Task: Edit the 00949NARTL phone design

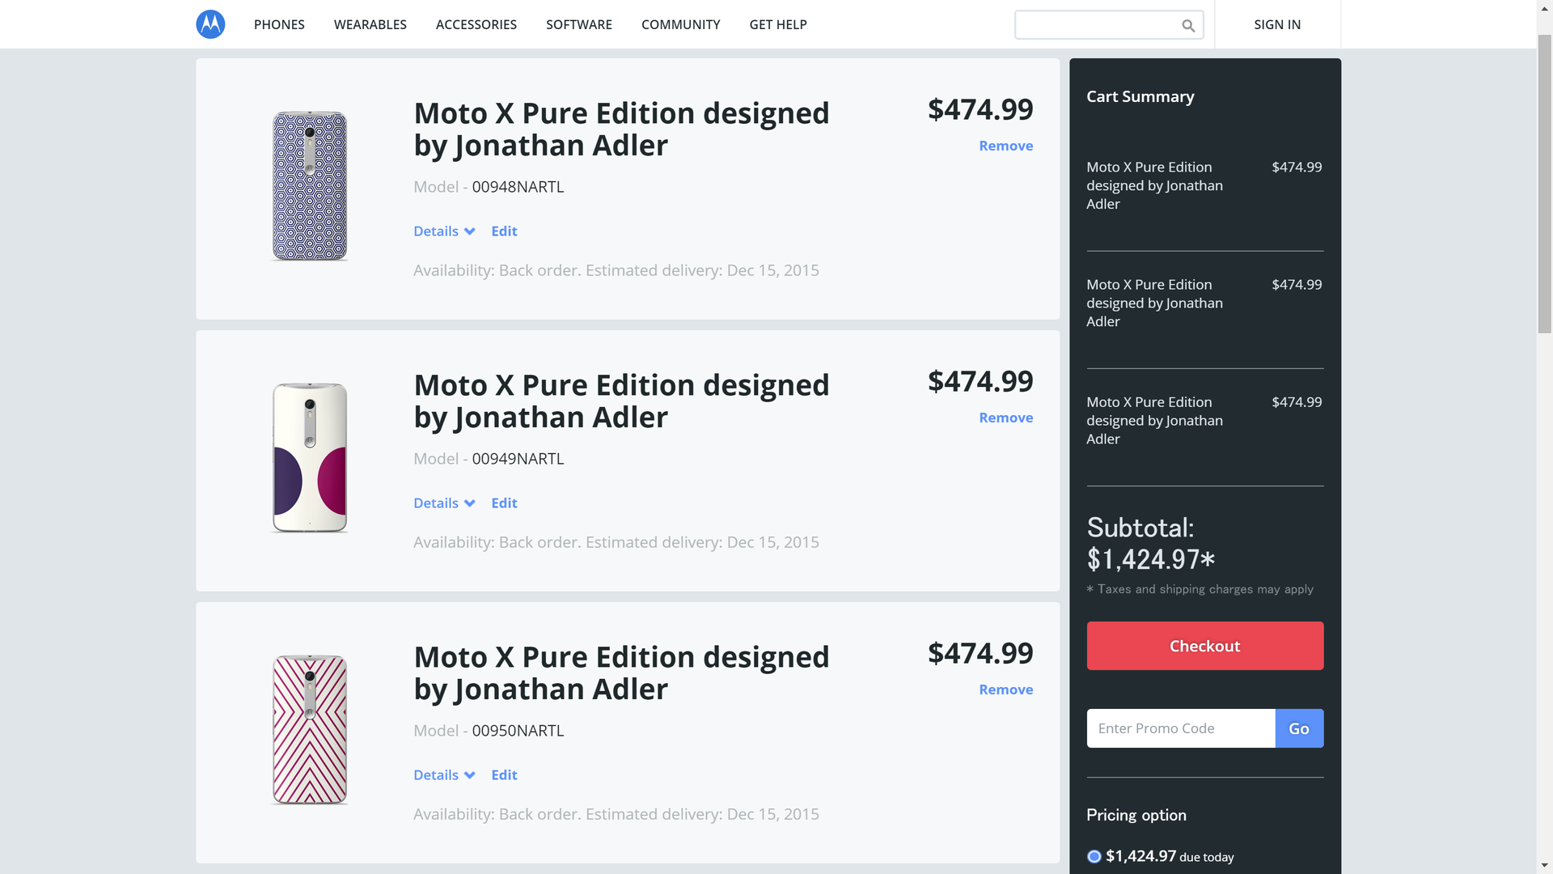Action: click(x=504, y=503)
